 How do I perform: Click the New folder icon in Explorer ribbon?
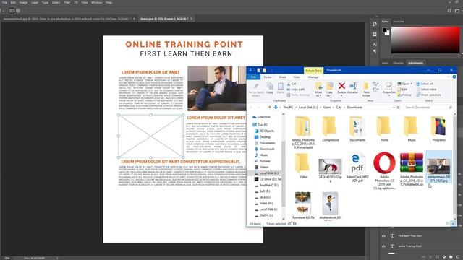[x=366, y=86]
